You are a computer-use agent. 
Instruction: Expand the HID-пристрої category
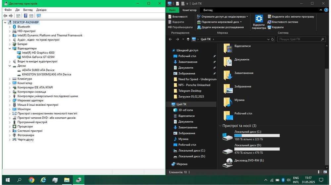click(x=10, y=31)
